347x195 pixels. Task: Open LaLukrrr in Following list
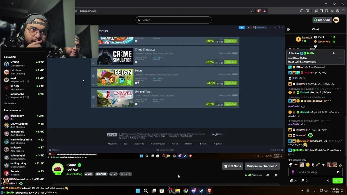[x=24, y=72]
